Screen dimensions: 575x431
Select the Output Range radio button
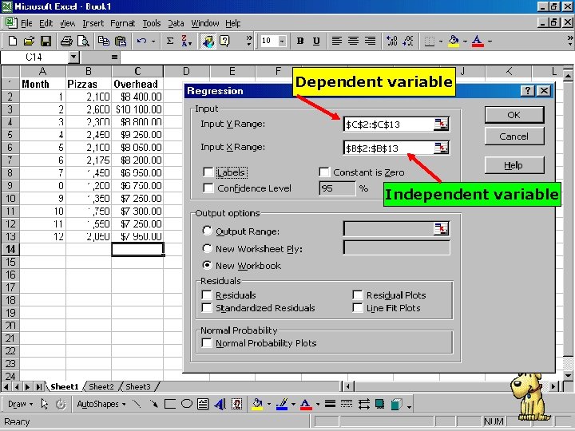pos(207,231)
